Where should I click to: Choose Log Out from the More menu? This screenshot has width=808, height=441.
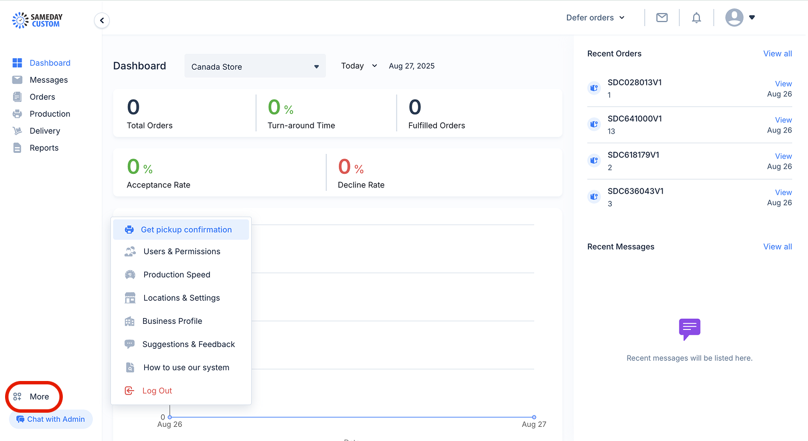(x=181, y=391)
